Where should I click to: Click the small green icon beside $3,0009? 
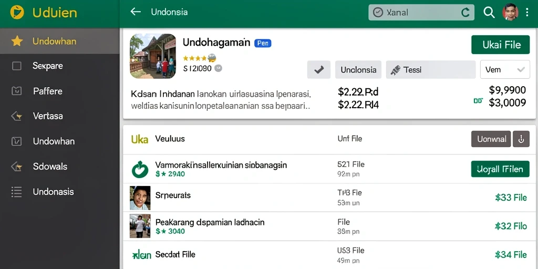coord(478,101)
